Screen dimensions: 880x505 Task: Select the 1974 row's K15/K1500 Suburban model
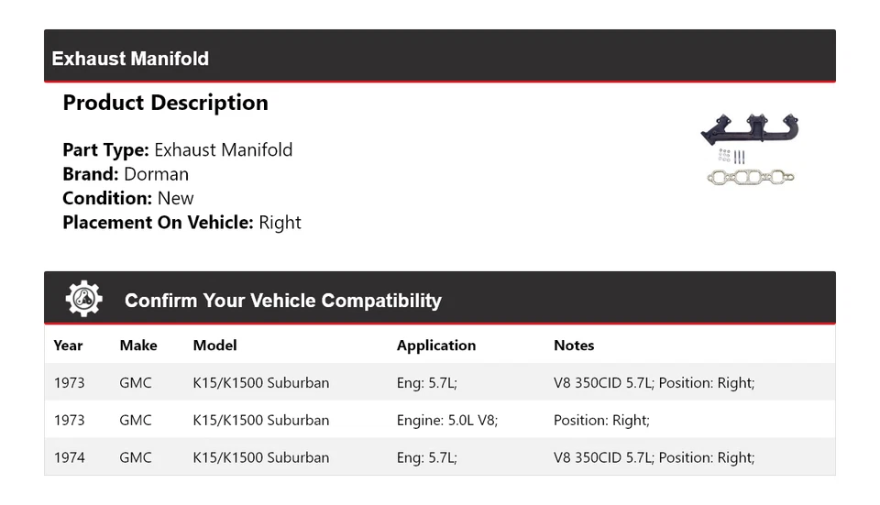260,457
